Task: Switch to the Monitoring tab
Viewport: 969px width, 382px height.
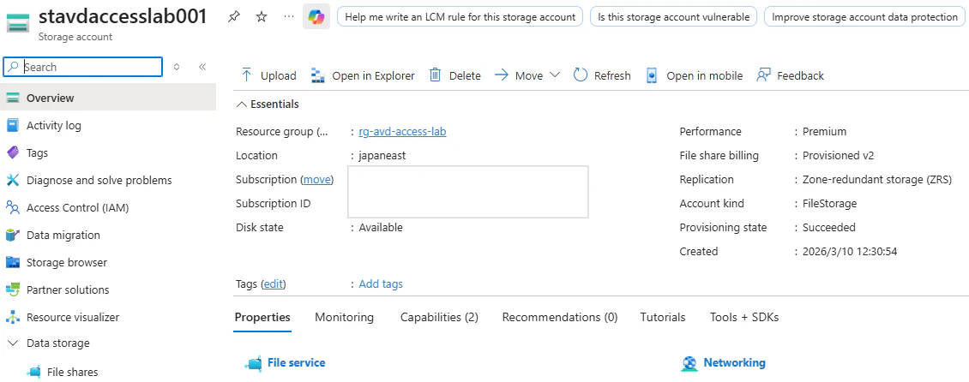Action: [x=344, y=317]
